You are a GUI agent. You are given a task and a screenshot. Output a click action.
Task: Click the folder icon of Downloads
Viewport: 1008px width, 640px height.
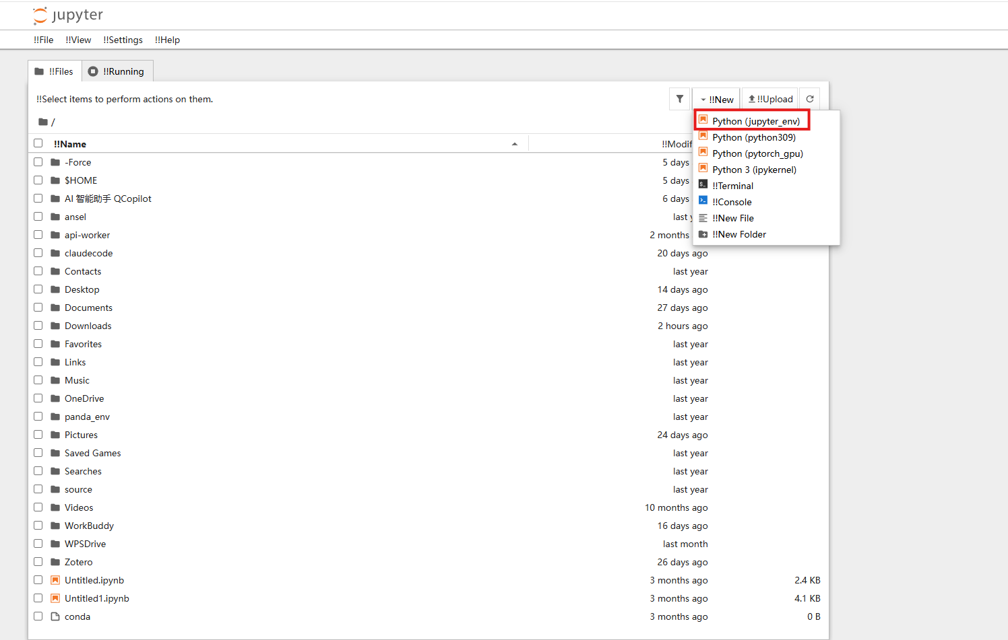coord(55,326)
